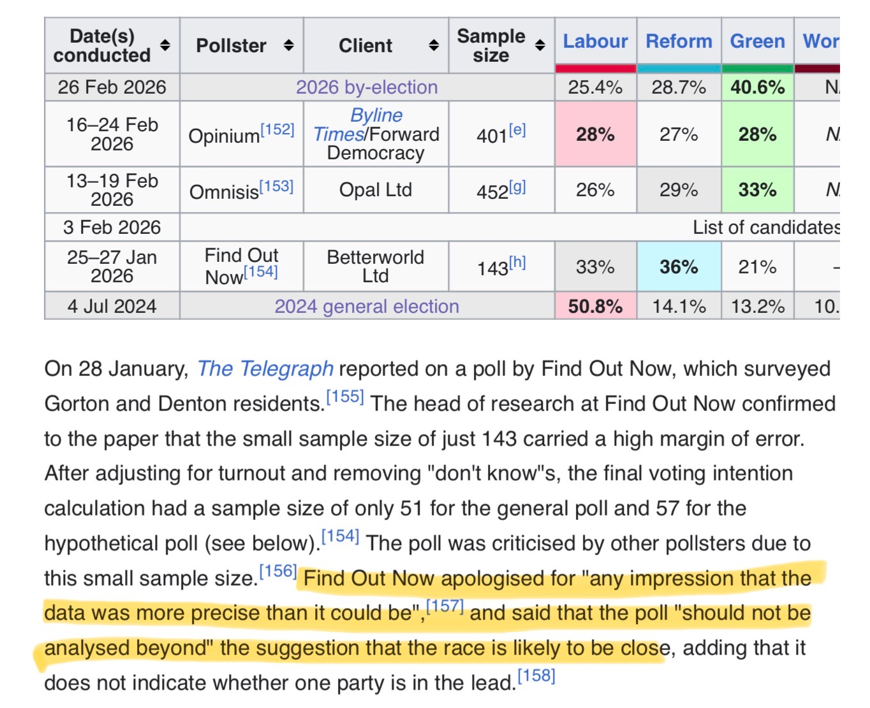Follow the 2024 general election link
This screenshot has width=870, height=708.
coord(367,307)
